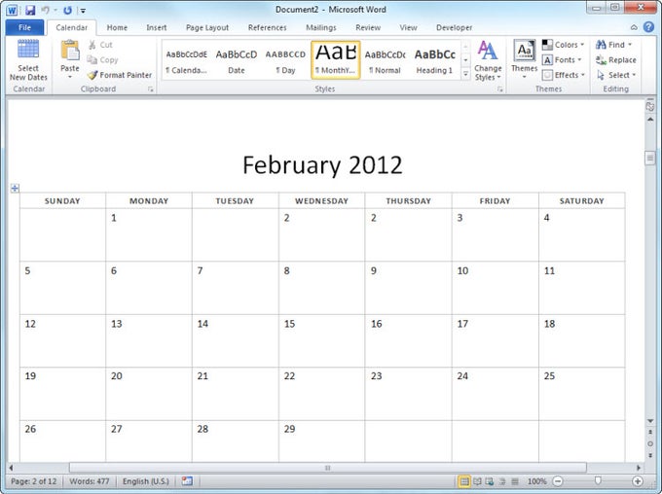Screen dimensions: 662x494
Task: Click the Select cursor icon
Action: click(x=601, y=75)
